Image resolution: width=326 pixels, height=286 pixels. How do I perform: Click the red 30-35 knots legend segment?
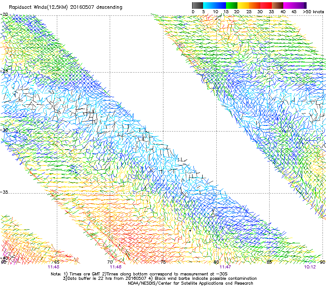tap(266, 5)
